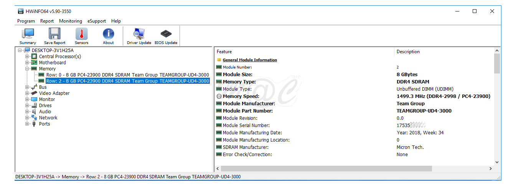Click the horizontal scrollbar thumb
The image size is (516, 186).
(x=326, y=169)
